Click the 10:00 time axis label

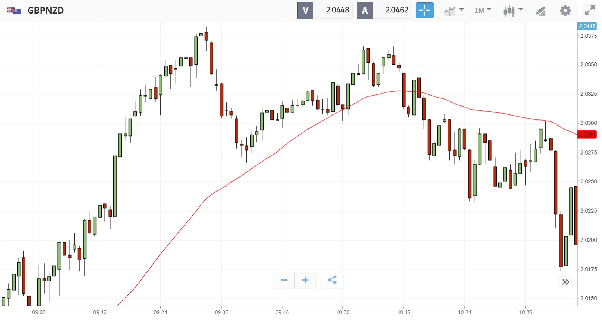click(x=343, y=312)
